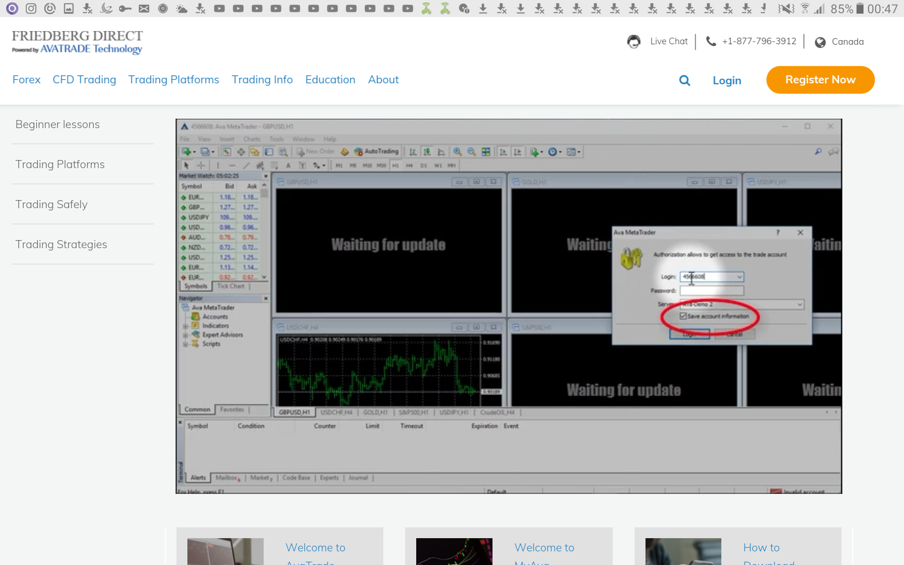Click the Cancel button in login dialog
Image resolution: width=904 pixels, height=565 pixels.
[734, 334]
